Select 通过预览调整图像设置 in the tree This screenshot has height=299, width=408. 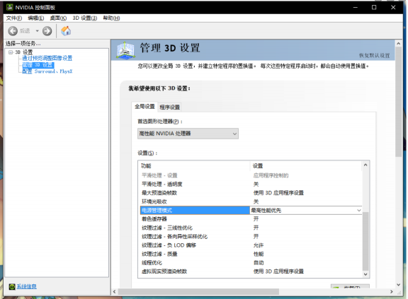47,58
